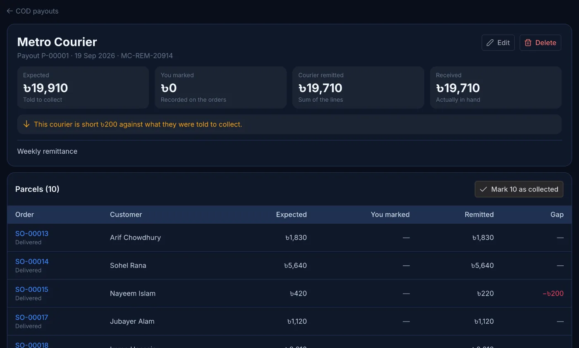Open order SO-00015

point(32,289)
